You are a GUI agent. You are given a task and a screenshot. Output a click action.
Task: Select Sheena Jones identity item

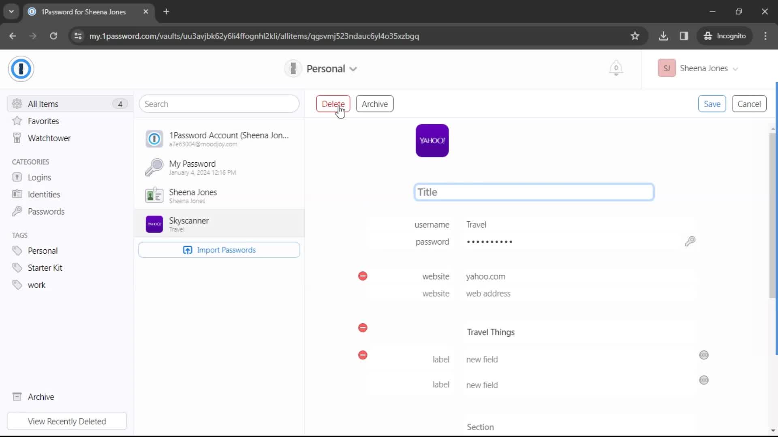coord(219,195)
